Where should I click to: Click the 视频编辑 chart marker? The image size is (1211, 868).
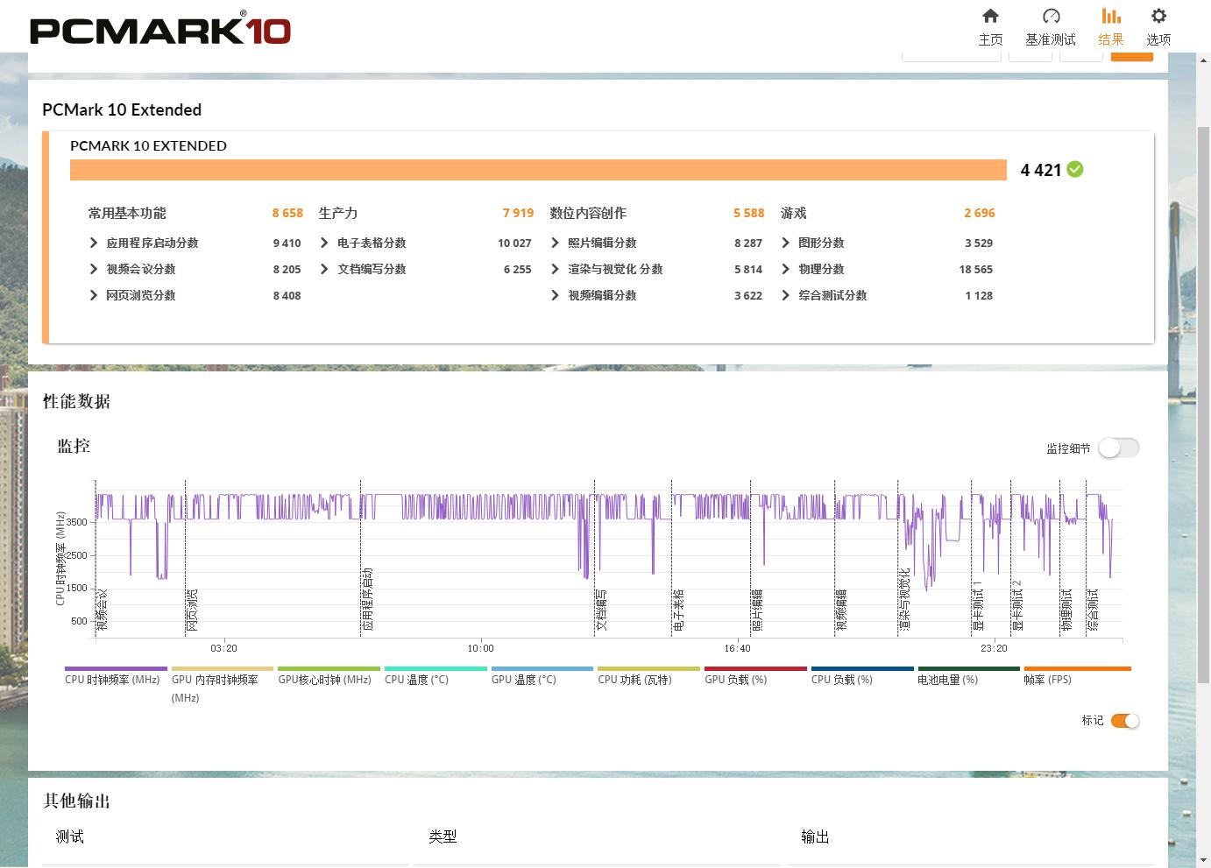841,610
